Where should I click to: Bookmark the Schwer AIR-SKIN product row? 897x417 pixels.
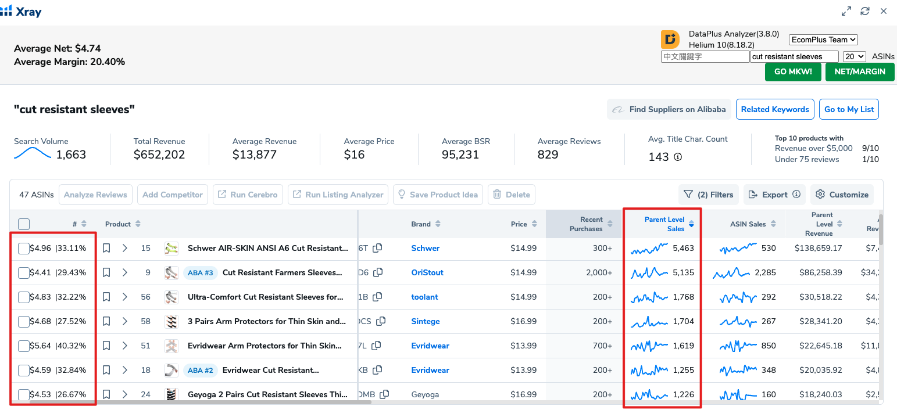(106, 248)
